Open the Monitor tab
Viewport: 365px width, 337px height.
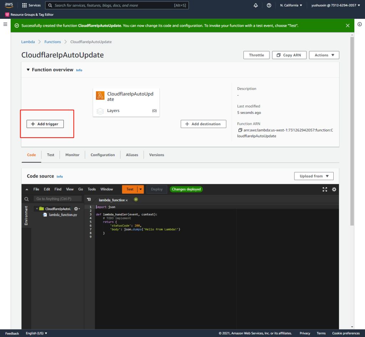72,155
